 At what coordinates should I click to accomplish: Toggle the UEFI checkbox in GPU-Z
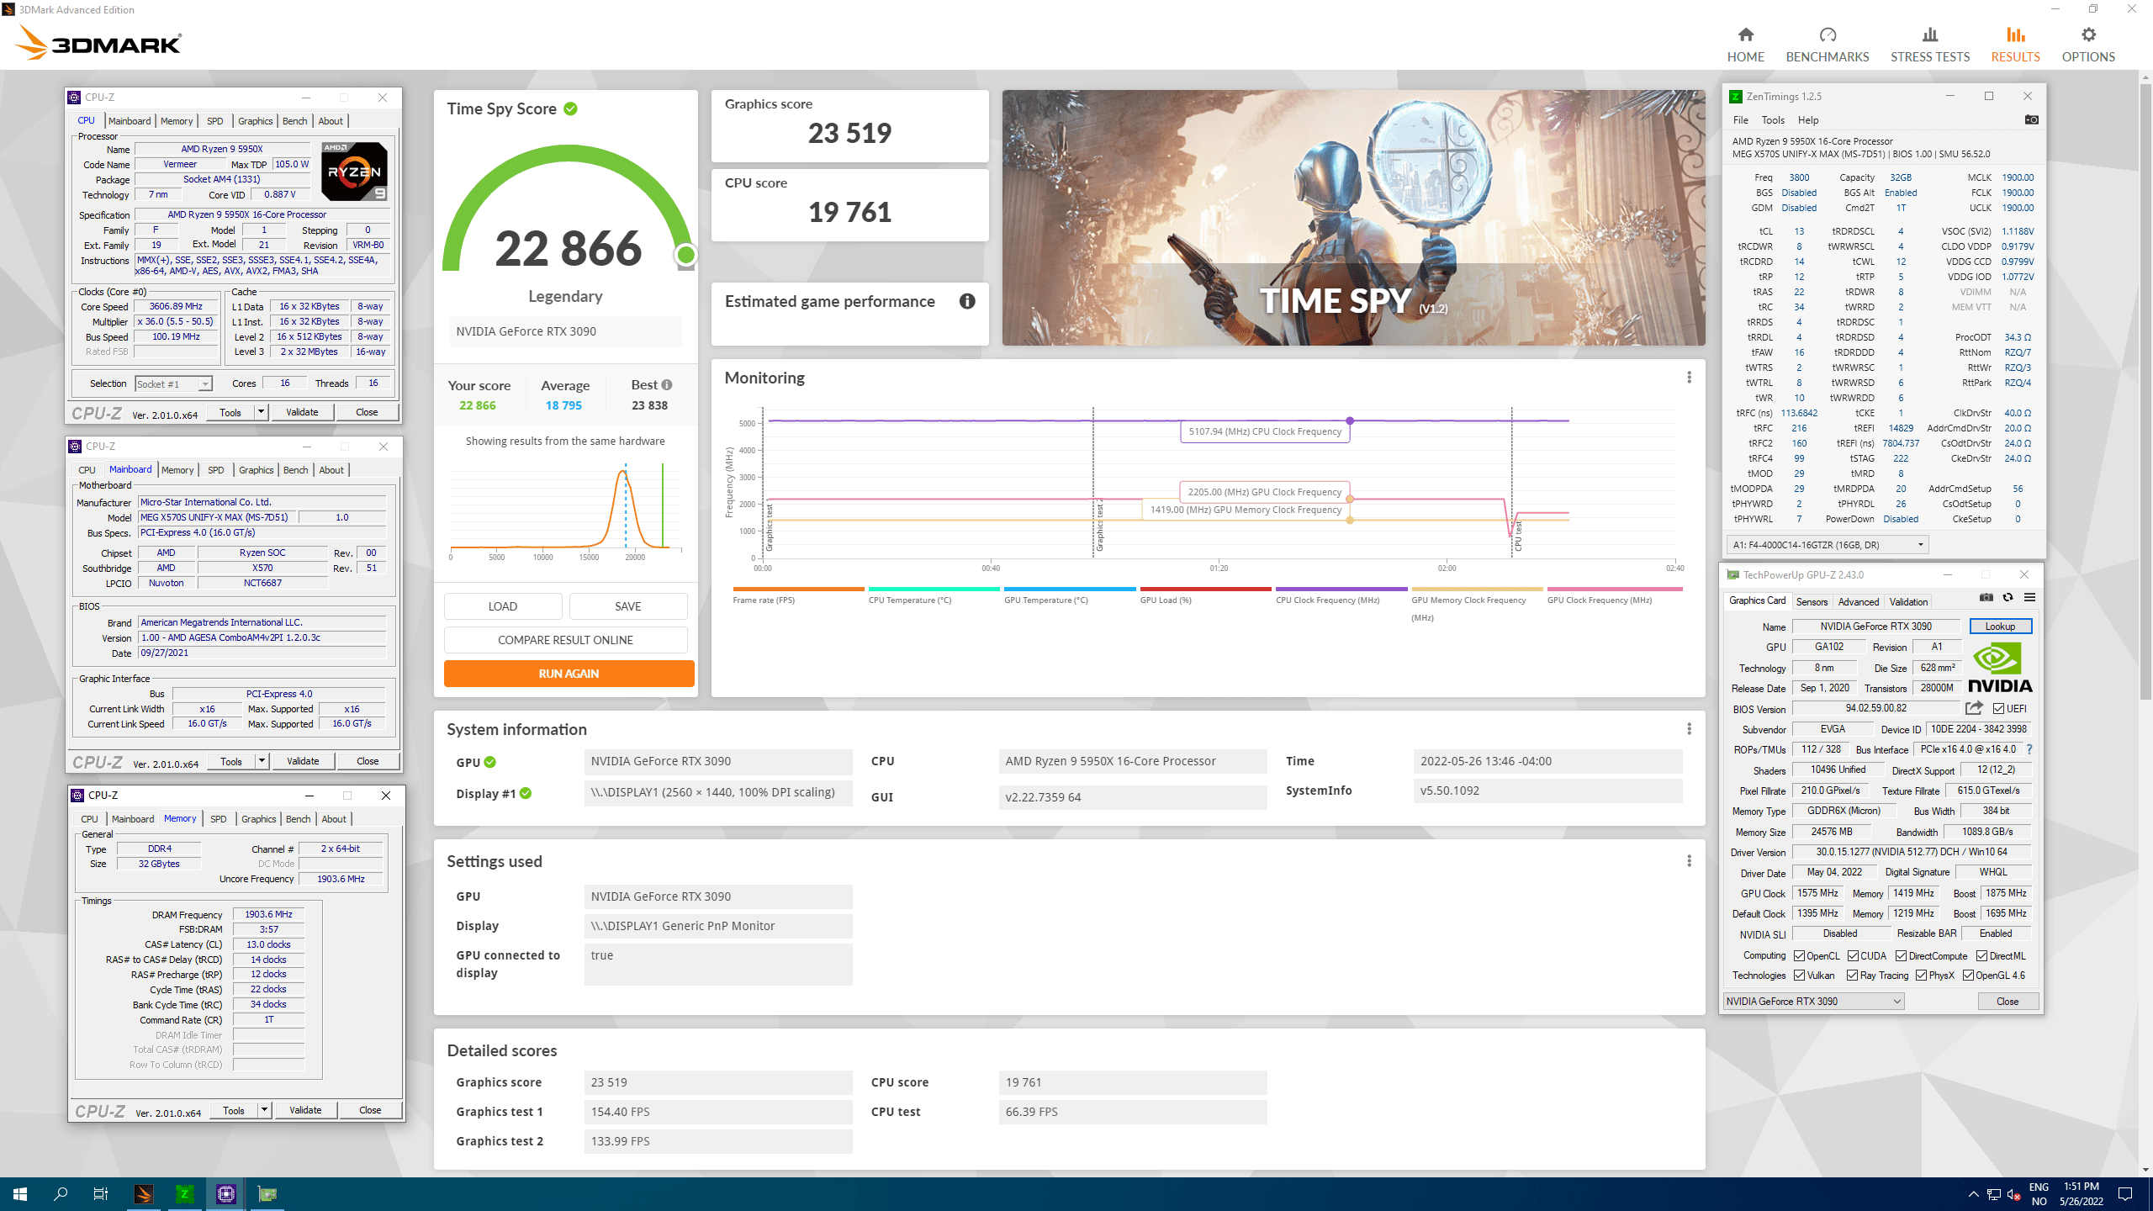[x=1999, y=709]
